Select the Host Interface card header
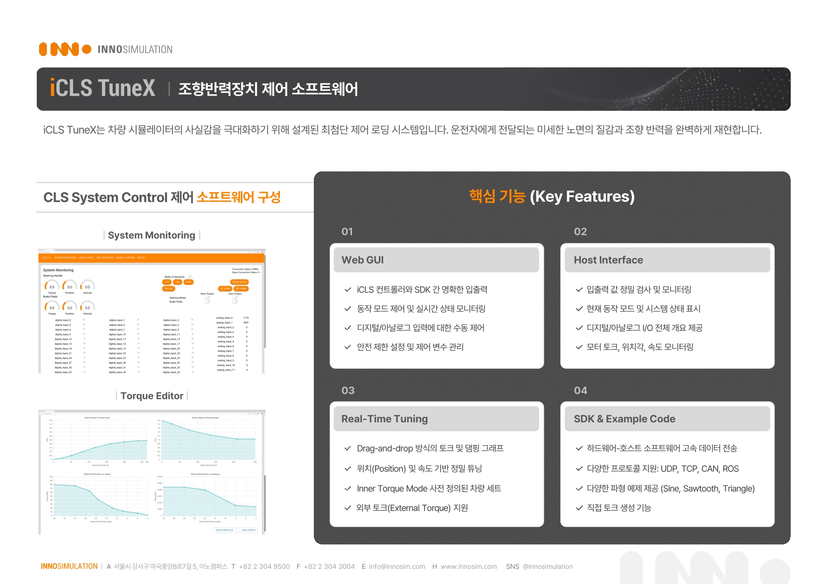827x584 pixels. coord(667,260)
